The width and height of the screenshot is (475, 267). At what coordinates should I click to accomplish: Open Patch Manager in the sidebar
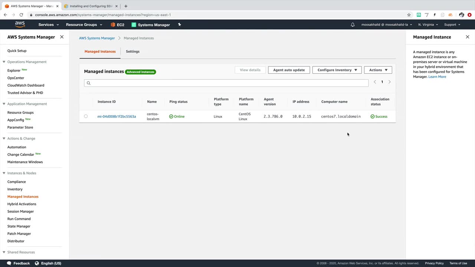click(19, 234)
